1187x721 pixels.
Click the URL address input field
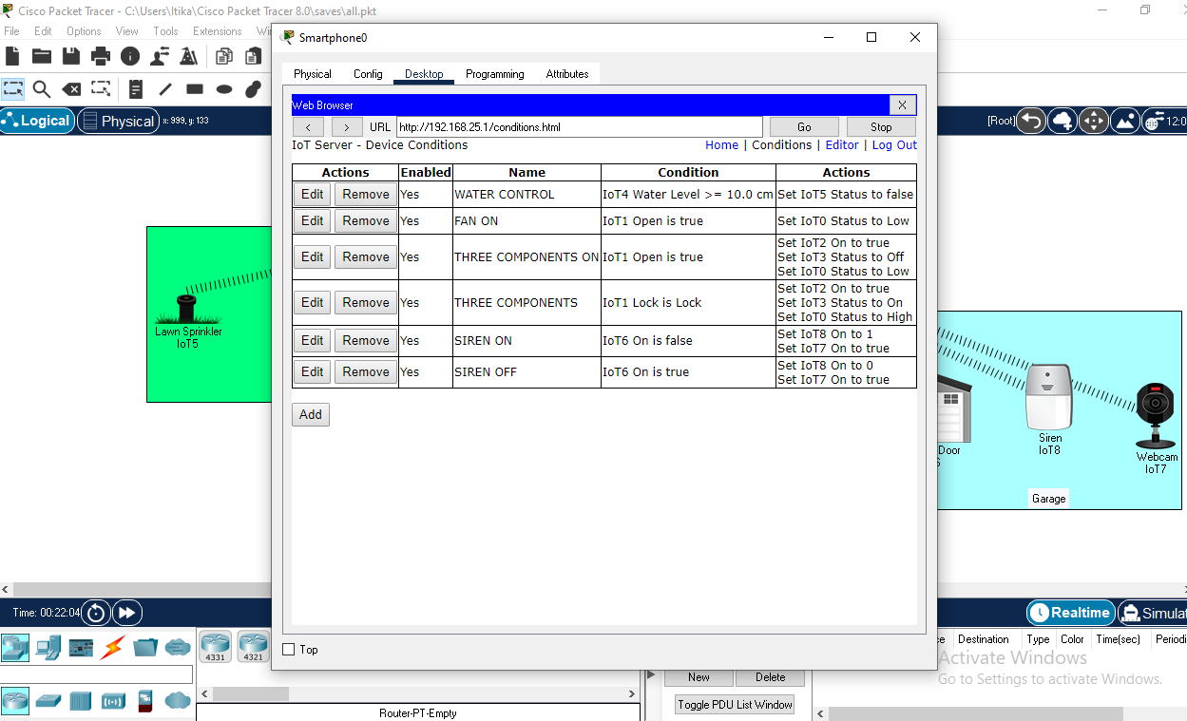point(580,126)
